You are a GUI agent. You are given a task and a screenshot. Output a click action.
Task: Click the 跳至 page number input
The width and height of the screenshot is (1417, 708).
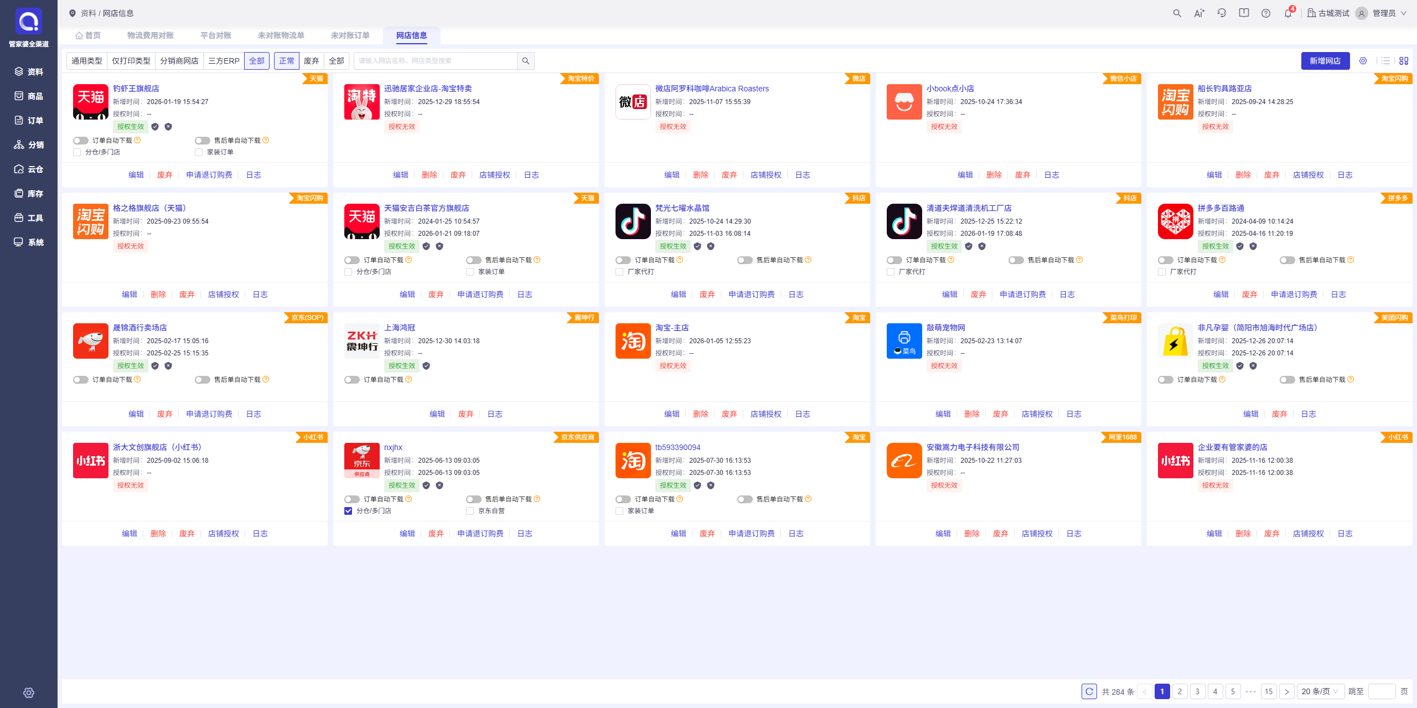click(1382, 691)
